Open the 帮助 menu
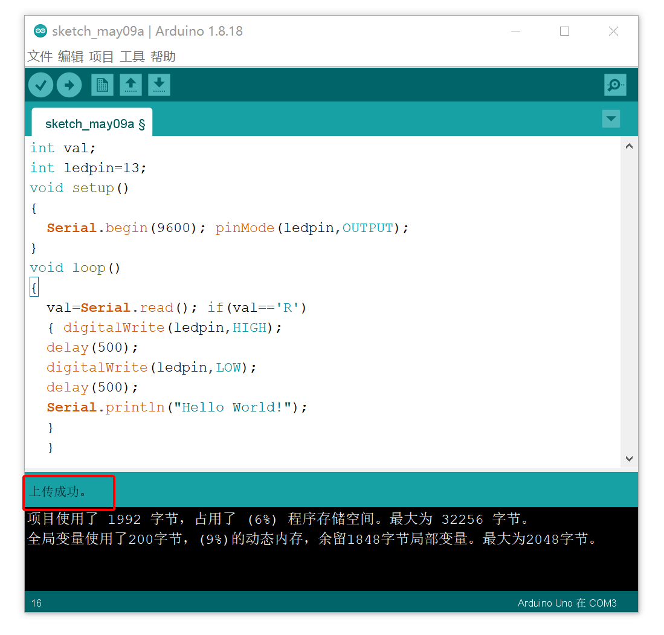664x635 pixels. [x=161, y=56]
